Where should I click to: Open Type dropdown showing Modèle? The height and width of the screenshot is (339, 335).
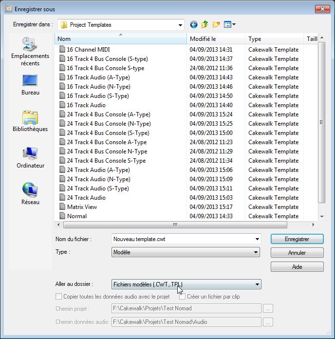point(186,252)
